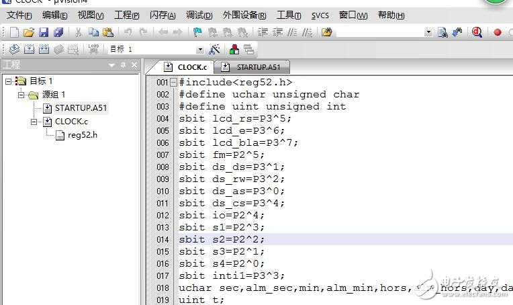Open the 编辑(E) menu
Viewport: 513px width, 305px height.
click(54, 15)
